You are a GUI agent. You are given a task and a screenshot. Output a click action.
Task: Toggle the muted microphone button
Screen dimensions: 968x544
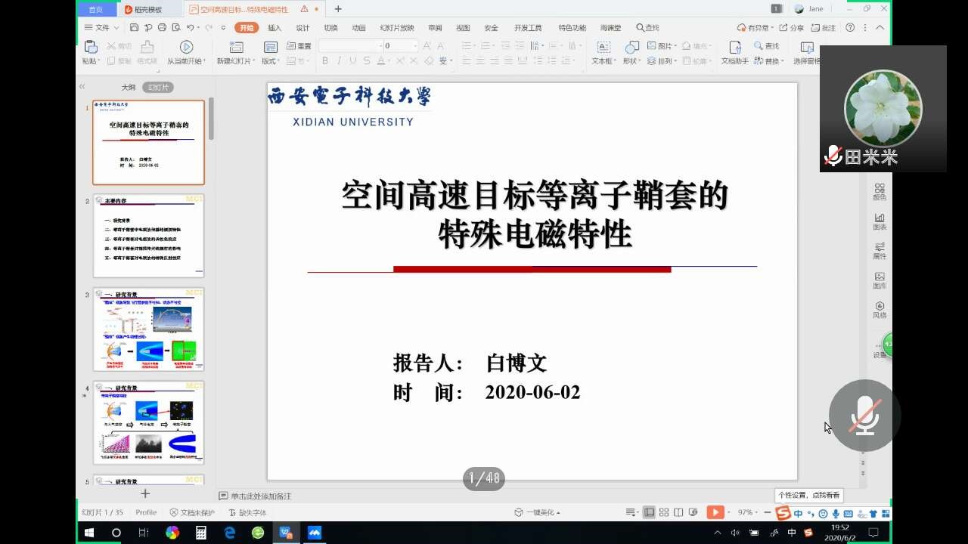(864, 416)
